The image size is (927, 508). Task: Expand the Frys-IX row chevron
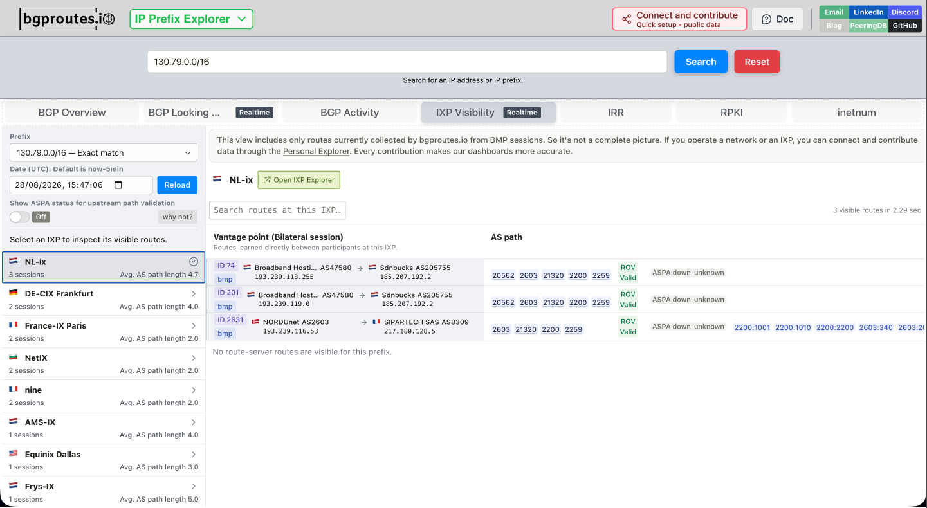(x=194, y=487)
